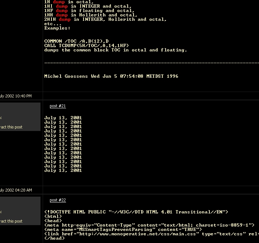This screenshot has height=243, width=259.
Task: Click the monoperative.net main.css URL text
Action: [138, 234]
